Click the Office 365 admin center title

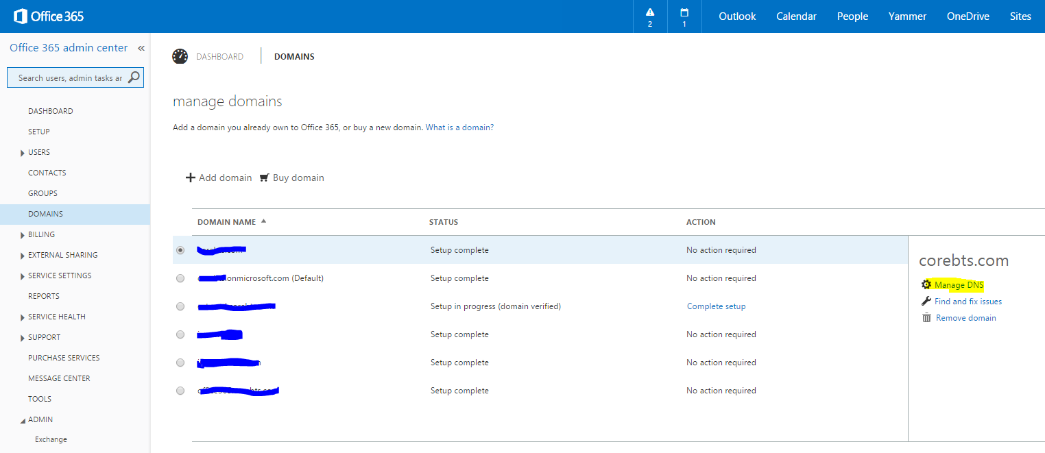[x=69, y=48]
